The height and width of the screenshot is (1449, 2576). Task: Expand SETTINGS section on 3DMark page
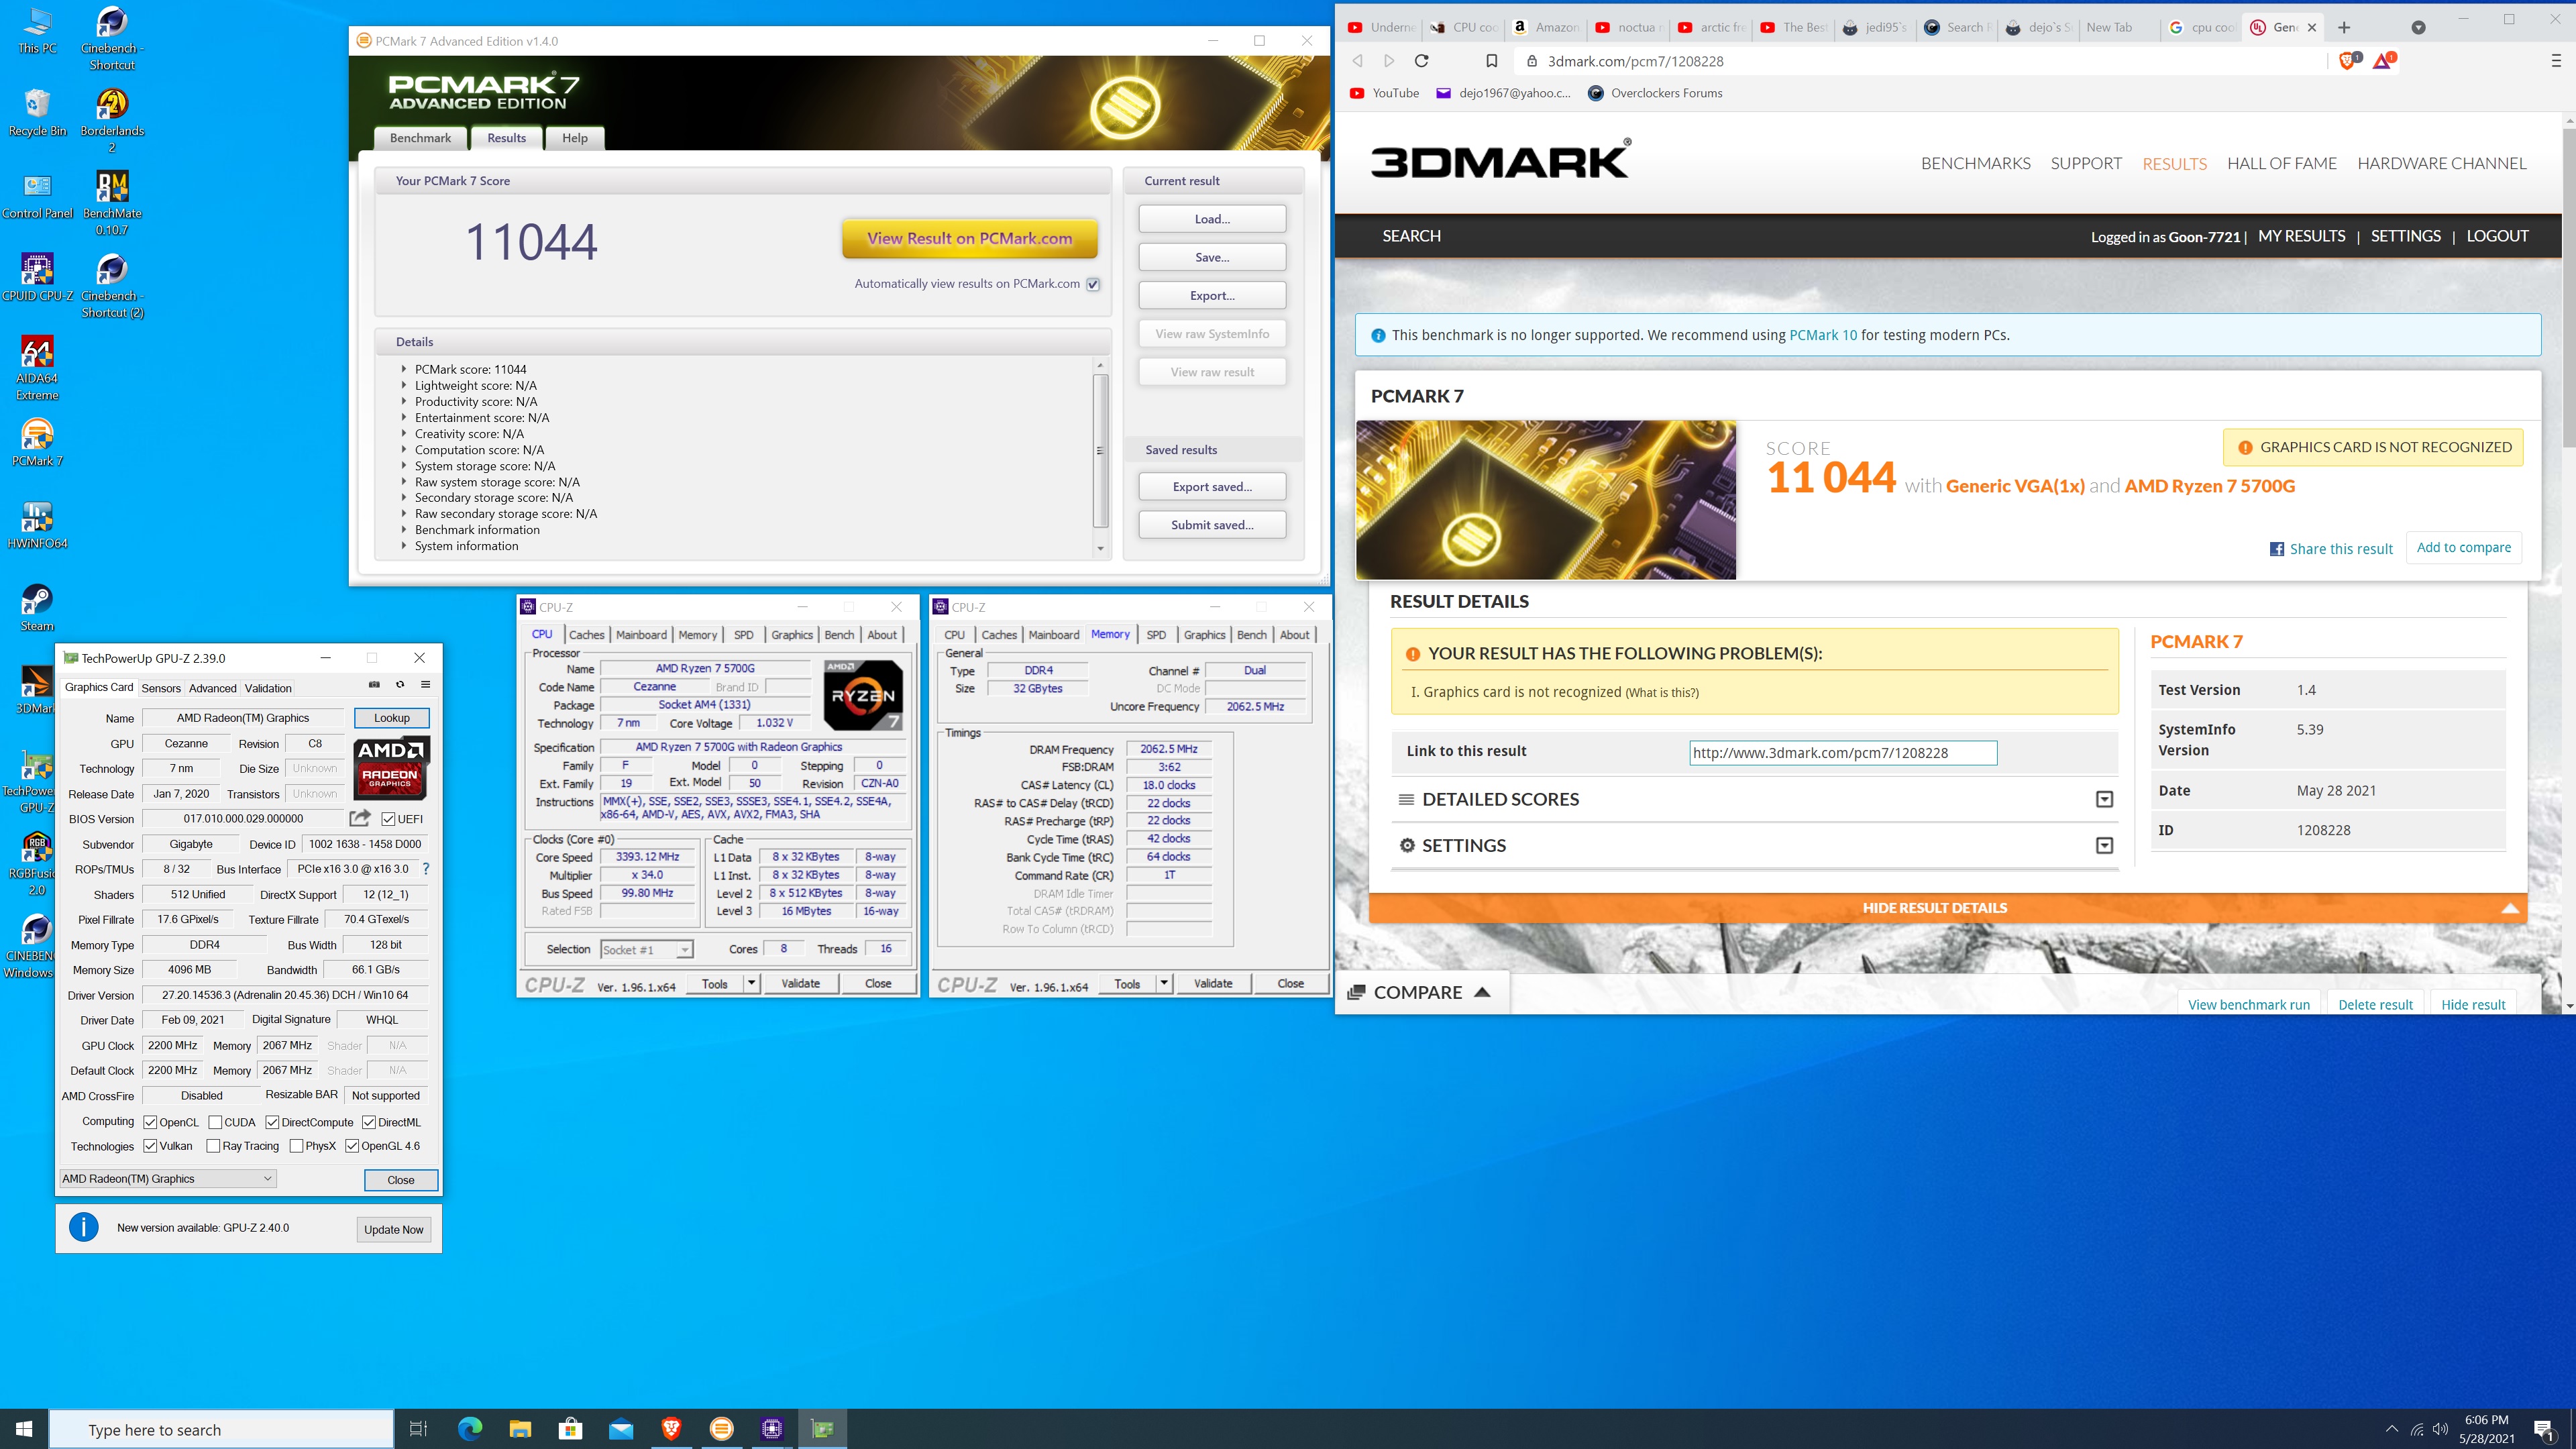[x=2104, y=846]
